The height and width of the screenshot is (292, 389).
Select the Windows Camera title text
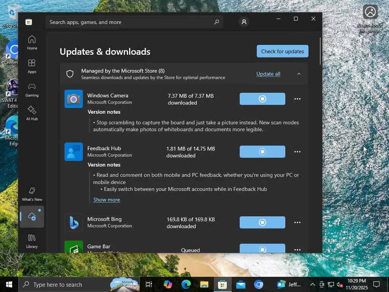pos(108,95)
